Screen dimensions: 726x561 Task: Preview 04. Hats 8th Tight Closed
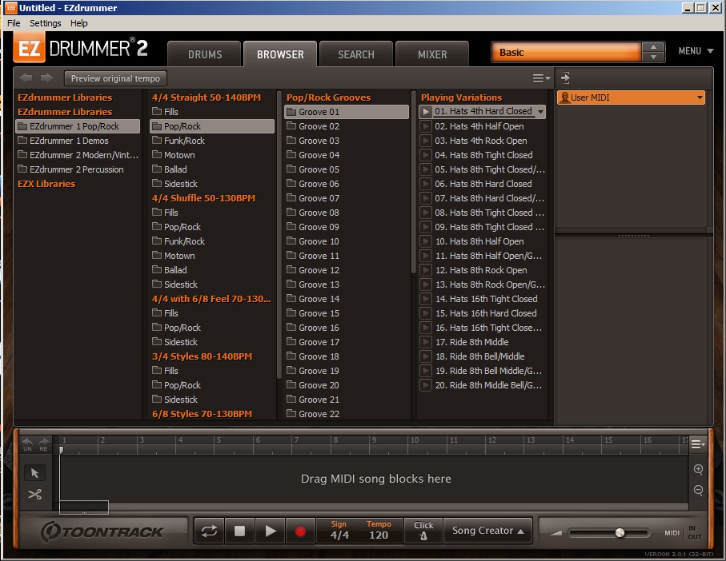(x=426, y=155)
